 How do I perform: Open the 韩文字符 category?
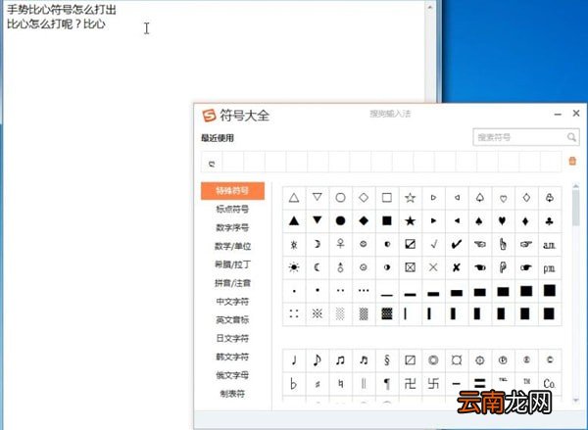pyautogui.click(x=232, y=357)
